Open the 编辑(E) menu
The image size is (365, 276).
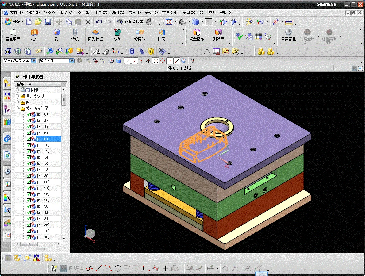coord(33,13)
